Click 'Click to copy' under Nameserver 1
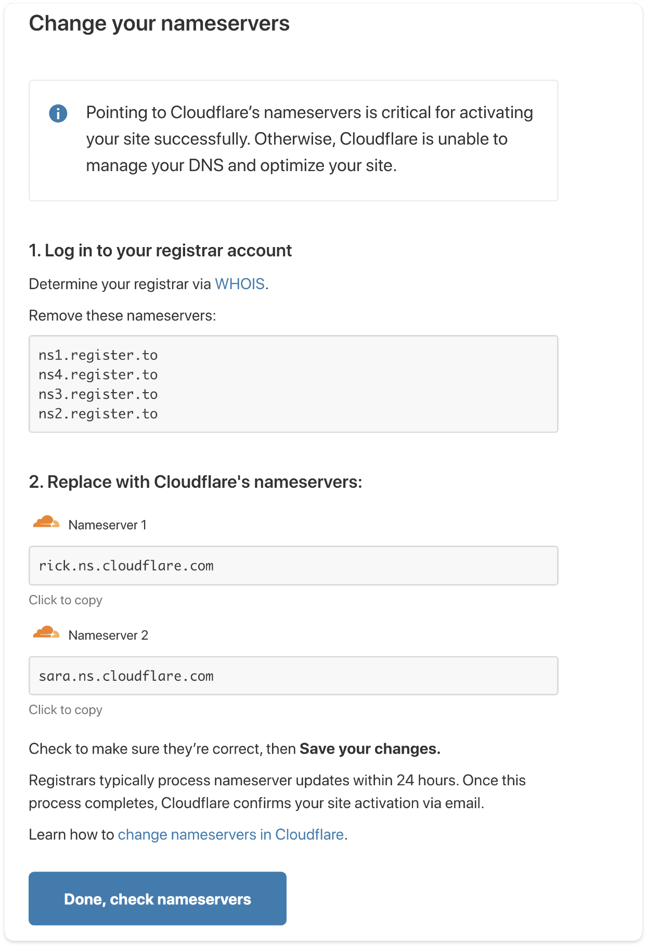The height and width of the screenshot is (947, 647). pos(66,600)
